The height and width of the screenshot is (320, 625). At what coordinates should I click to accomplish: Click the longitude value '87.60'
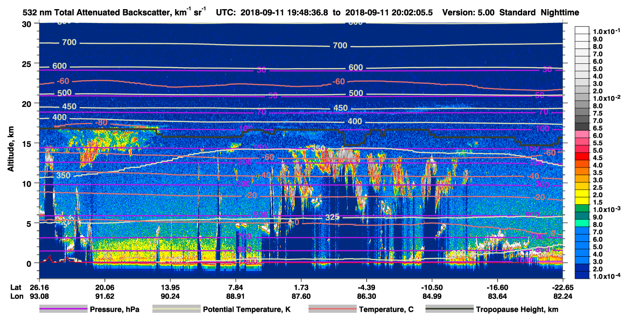coord(301,296)
